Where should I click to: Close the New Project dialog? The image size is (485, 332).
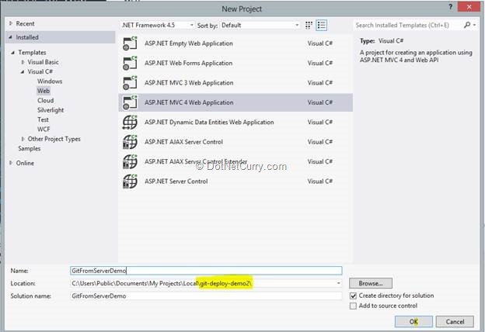469,7
